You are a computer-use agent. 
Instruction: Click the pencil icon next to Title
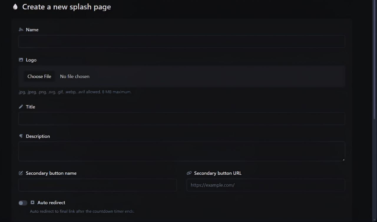tap(21, 107)
